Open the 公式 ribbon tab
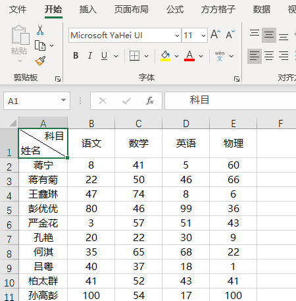The width and height of the screenshot is (296, 301). click(175, 9)
